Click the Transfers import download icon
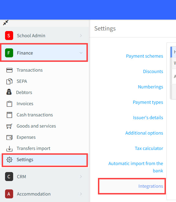The height and width of the screenshot is (202, 176). pyautogui.click(x=10, y=149)
